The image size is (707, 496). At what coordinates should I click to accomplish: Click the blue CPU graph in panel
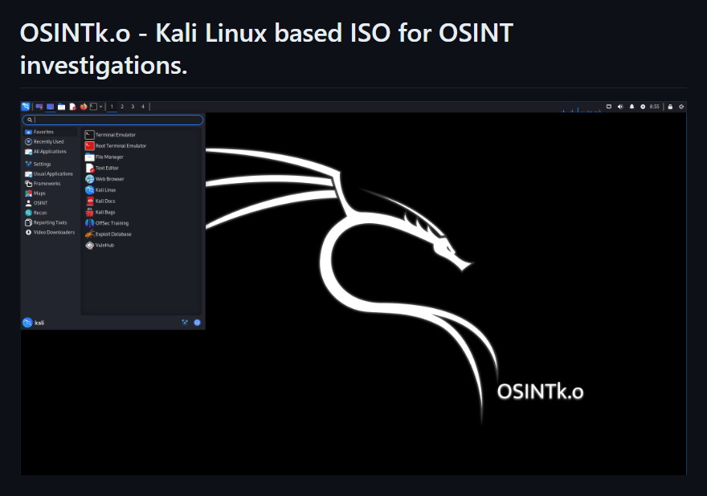click(581, 108)
